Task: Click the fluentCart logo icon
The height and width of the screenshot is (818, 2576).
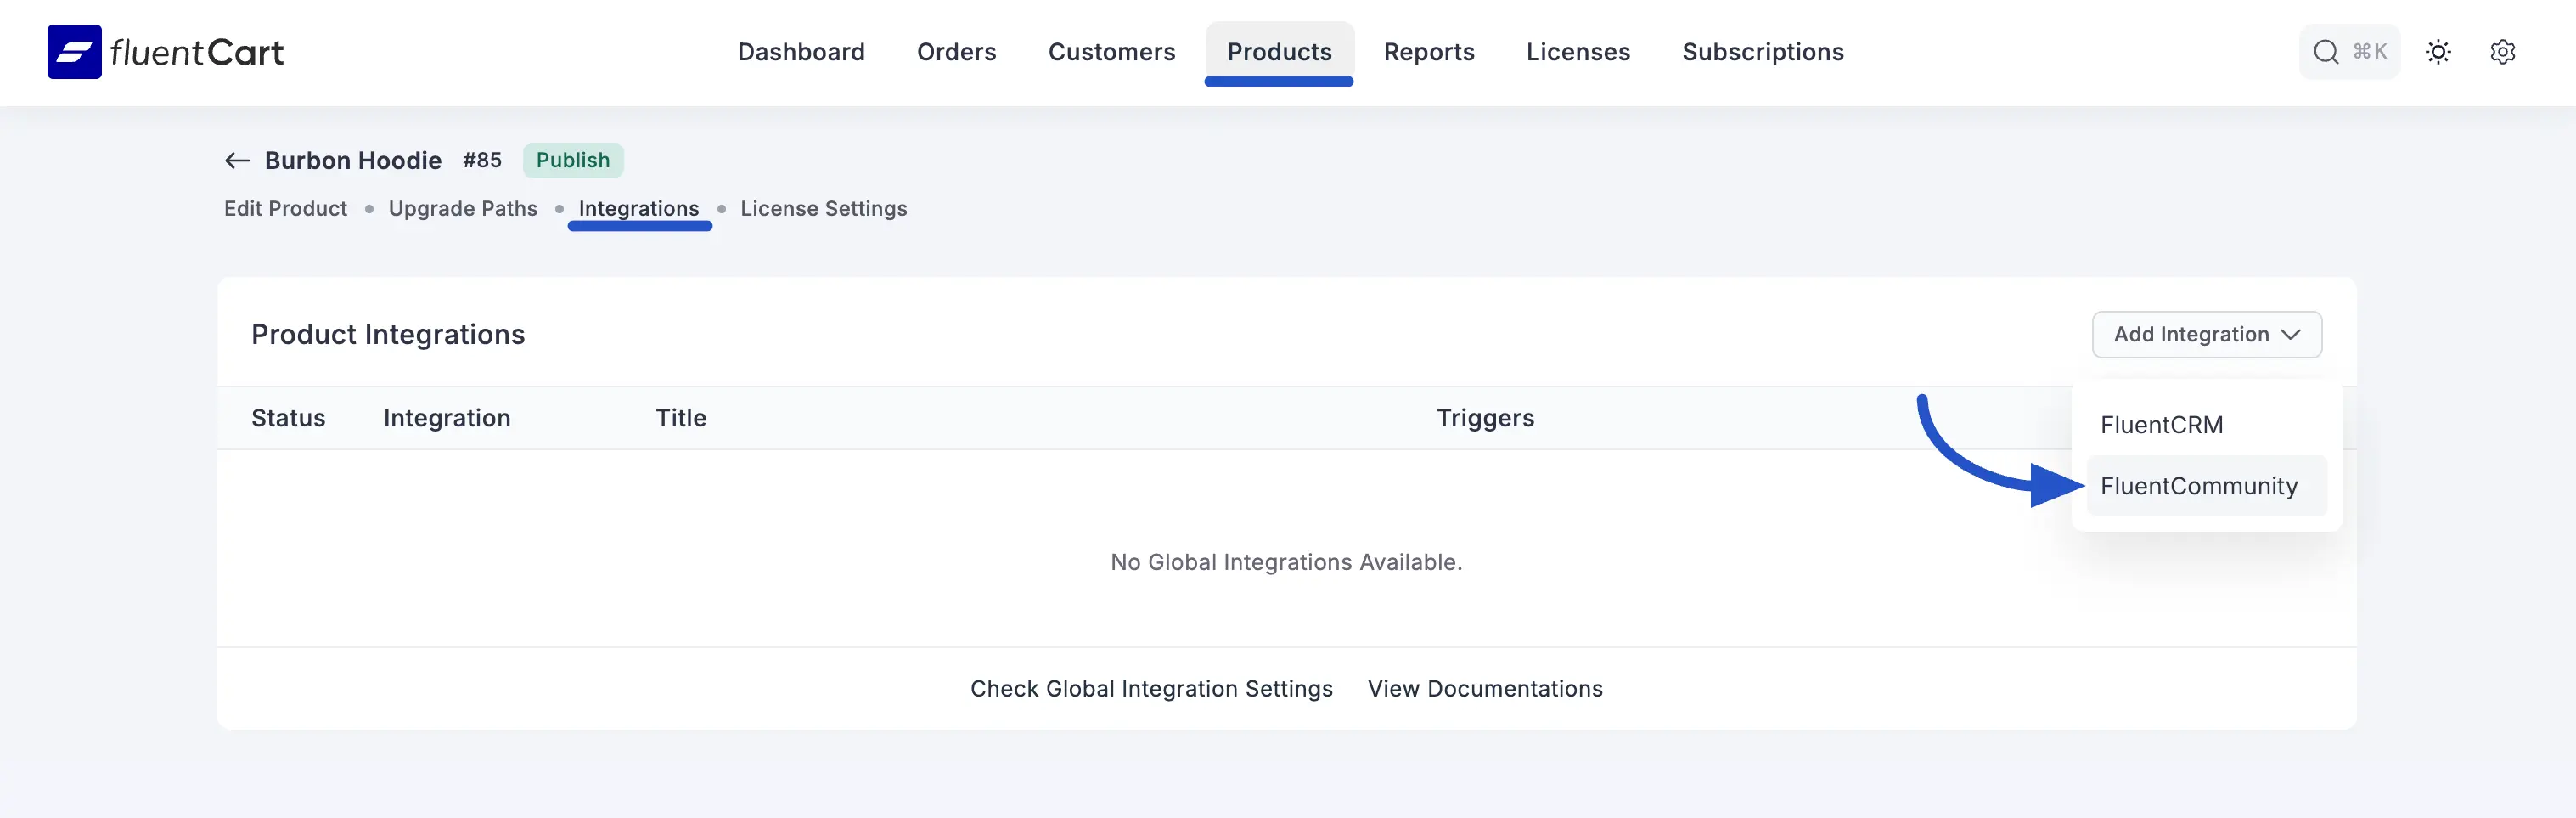Action: tap(74, 52)
